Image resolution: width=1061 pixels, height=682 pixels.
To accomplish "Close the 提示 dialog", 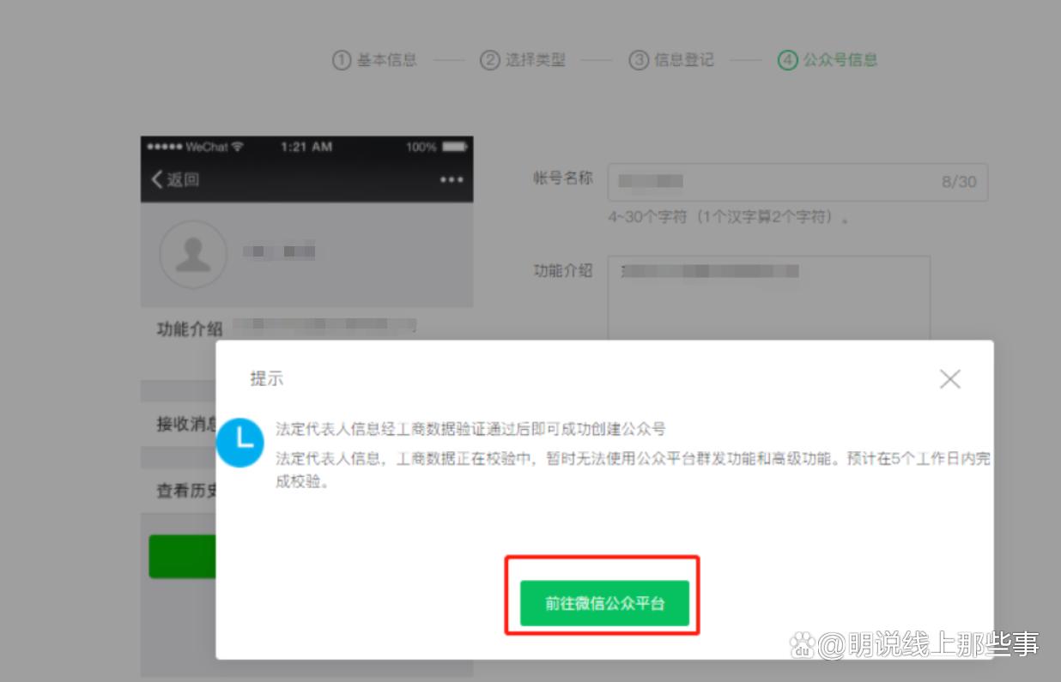I will [949, 379].
